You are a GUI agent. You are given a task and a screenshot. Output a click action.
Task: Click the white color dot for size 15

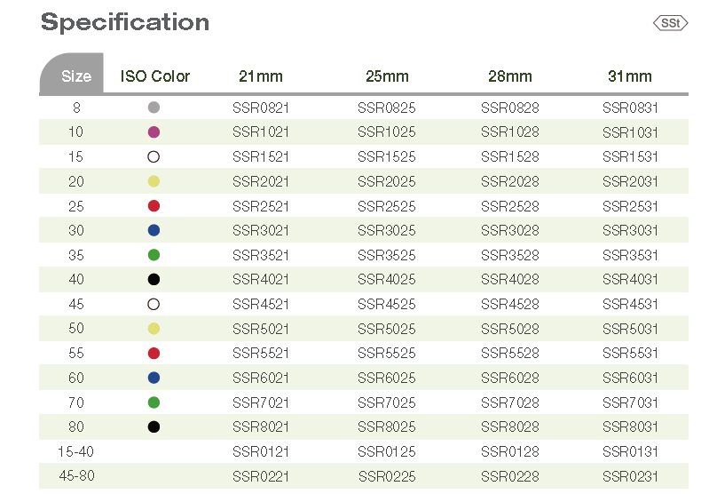[x=154, y=156]
